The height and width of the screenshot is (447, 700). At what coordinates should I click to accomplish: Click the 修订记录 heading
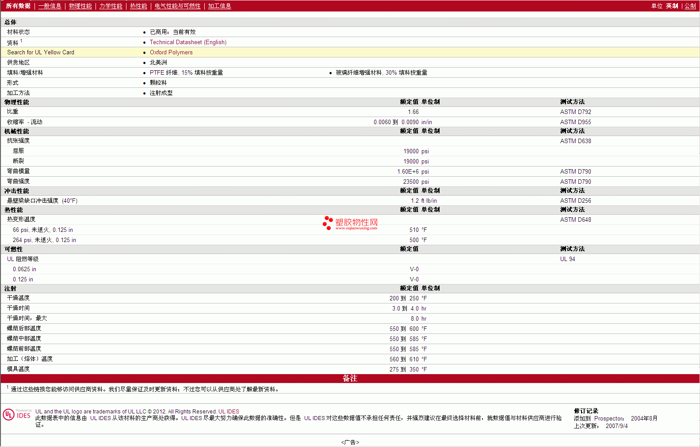click(x=586, y=411)
